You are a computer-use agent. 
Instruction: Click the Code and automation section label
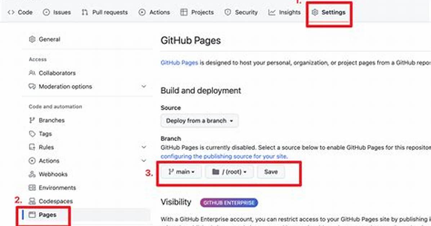pyautogui.click(x=55, y=107)
